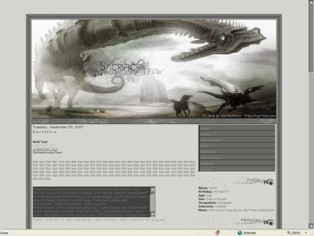Click the Profile header ornament graphic
The height and width of the screenshot is (236, 314).
[254, 181]
